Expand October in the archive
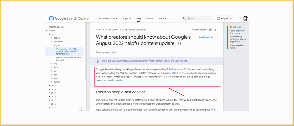This screenshot has height=126, width=294. click(x=52, y=38)
